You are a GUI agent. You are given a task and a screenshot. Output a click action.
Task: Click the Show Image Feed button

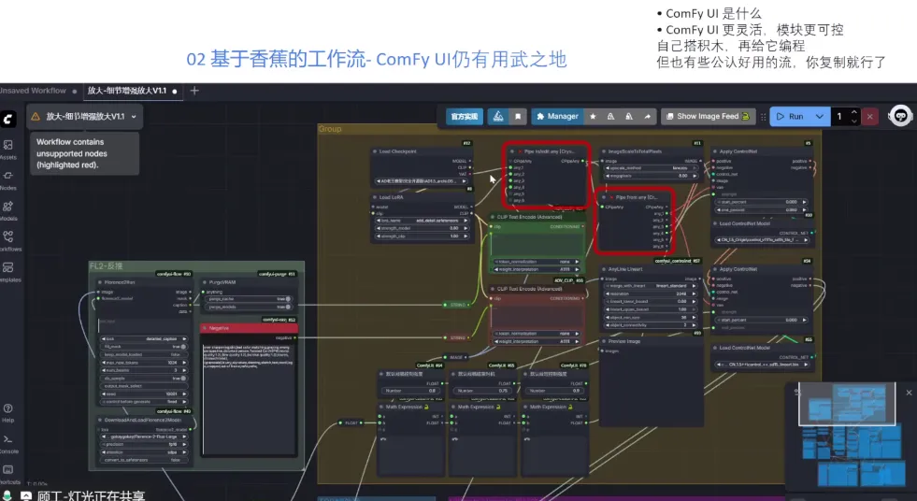[708, 116]
